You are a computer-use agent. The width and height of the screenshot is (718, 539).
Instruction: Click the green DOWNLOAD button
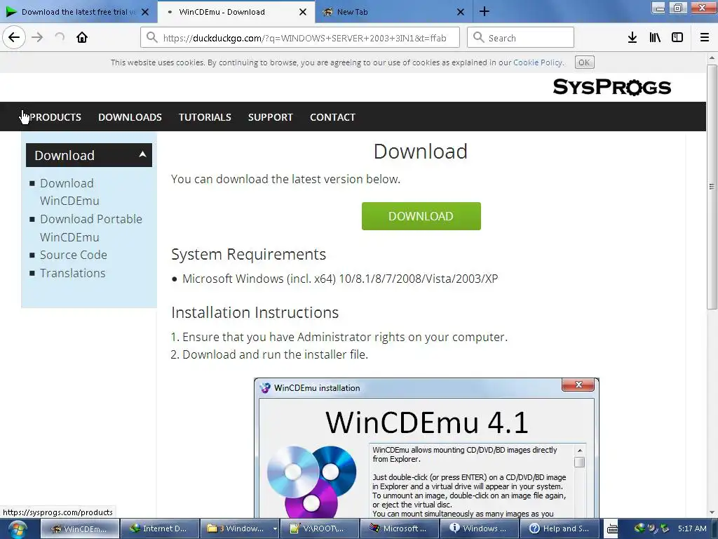click(x=421, y=216)
